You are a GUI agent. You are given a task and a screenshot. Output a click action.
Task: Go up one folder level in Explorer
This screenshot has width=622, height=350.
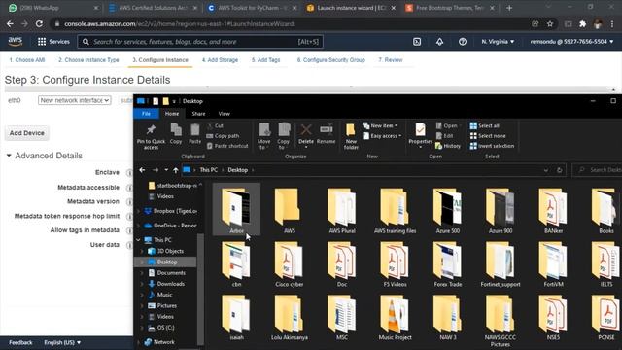coord(175,170)
